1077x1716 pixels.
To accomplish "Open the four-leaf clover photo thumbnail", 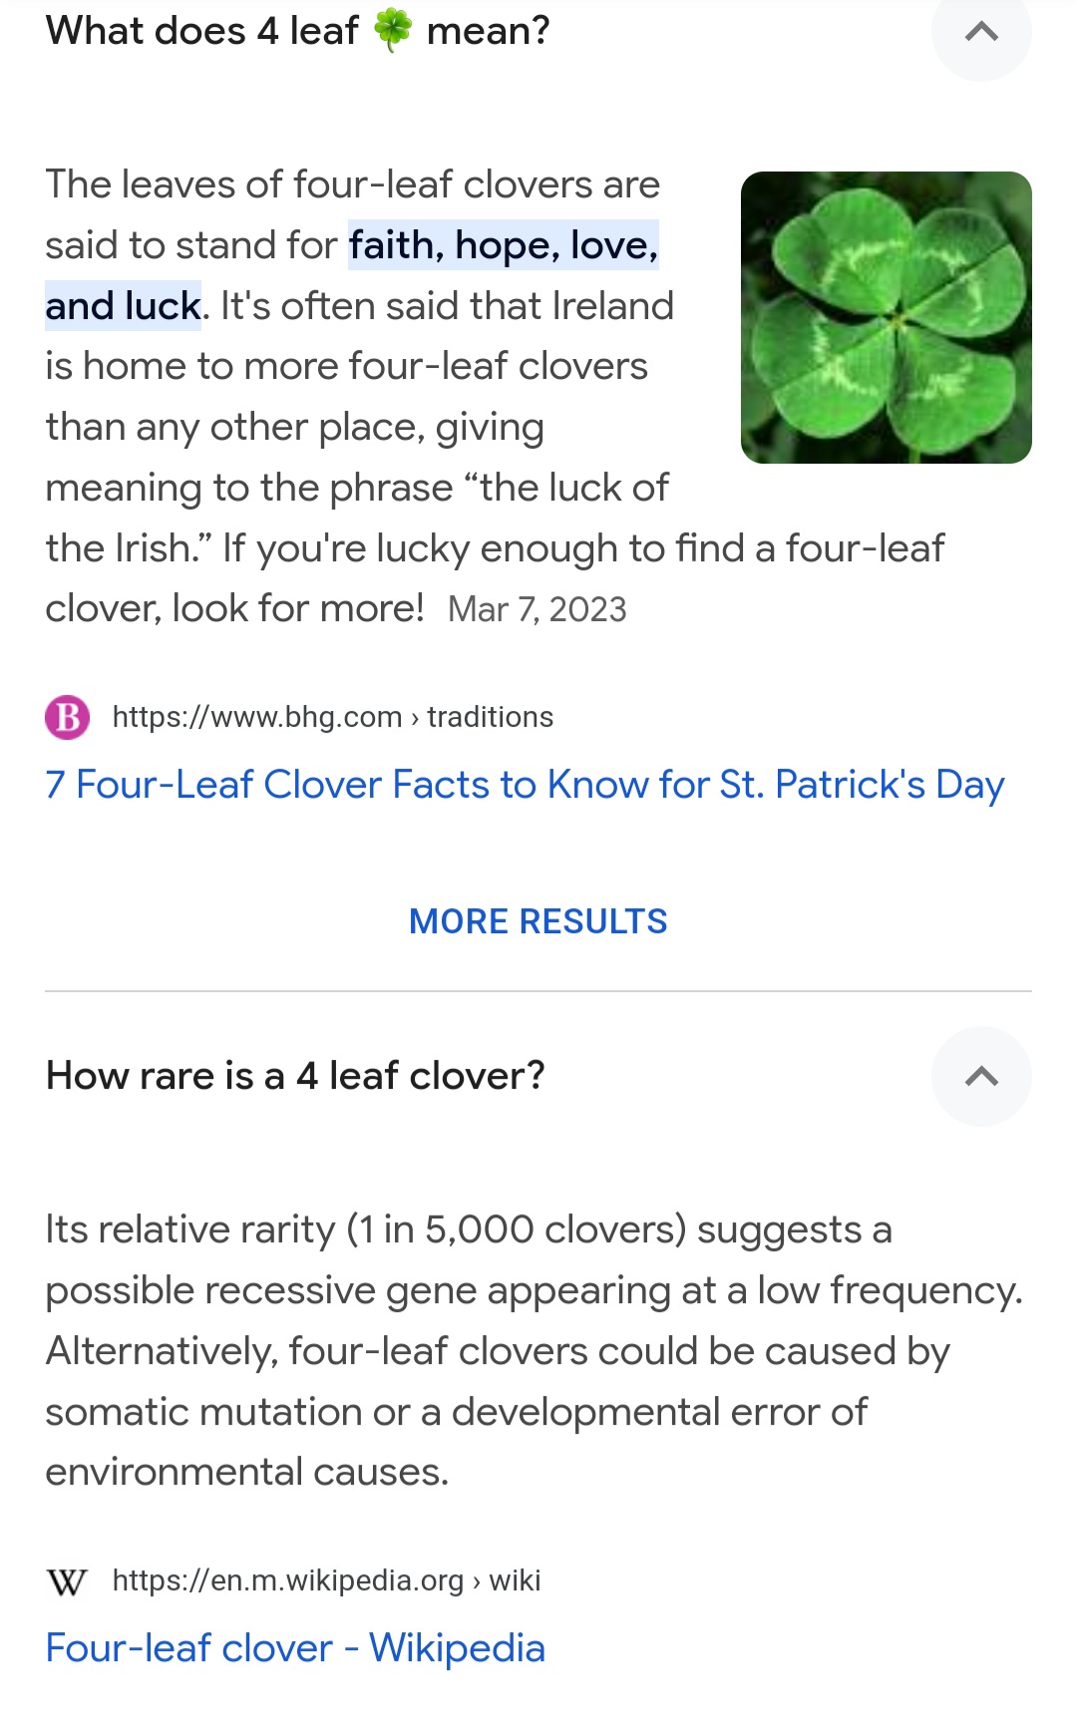I will (x=886, y=317).
